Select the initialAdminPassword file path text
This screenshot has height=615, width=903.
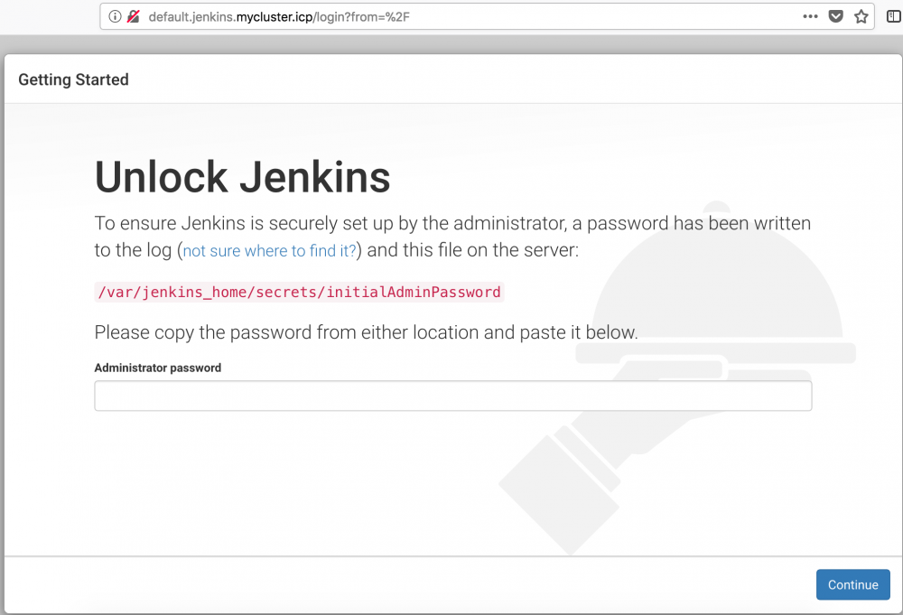tap(297, 292)
